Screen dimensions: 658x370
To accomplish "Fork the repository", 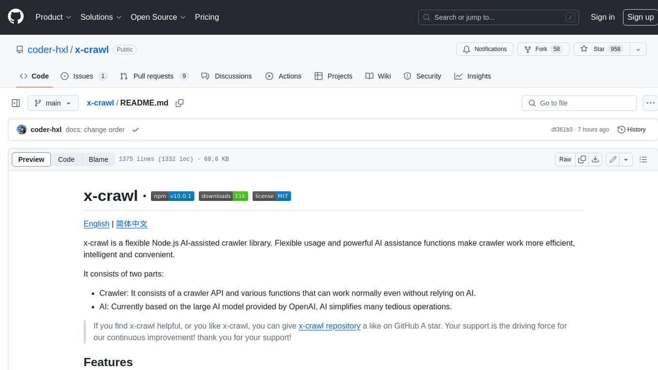I will click(543, 49).
